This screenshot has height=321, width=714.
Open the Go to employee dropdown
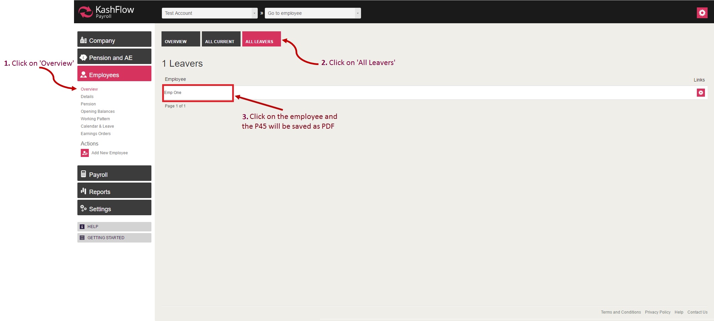point(312,13)
